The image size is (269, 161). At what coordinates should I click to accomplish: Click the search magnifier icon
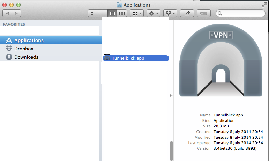pos(220,13)
